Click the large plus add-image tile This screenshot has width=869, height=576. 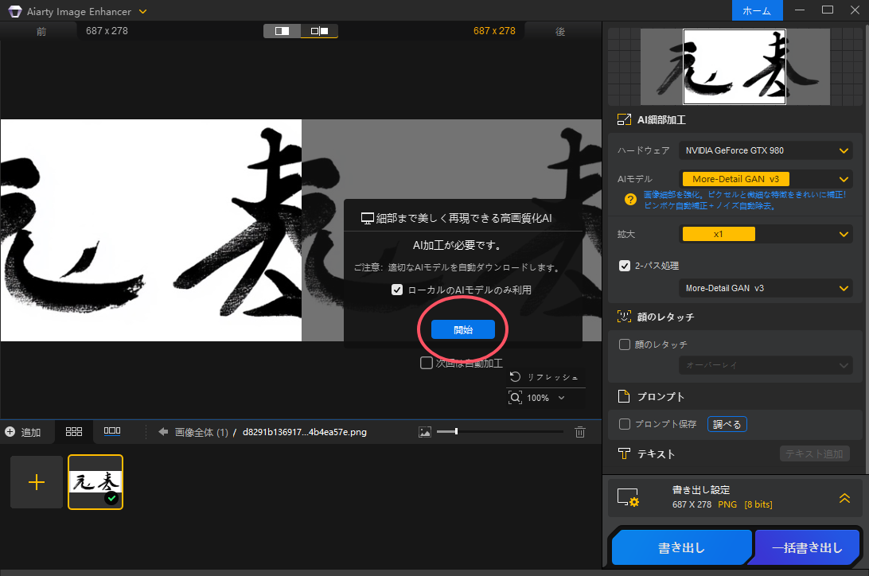click(x=37, y=482)
